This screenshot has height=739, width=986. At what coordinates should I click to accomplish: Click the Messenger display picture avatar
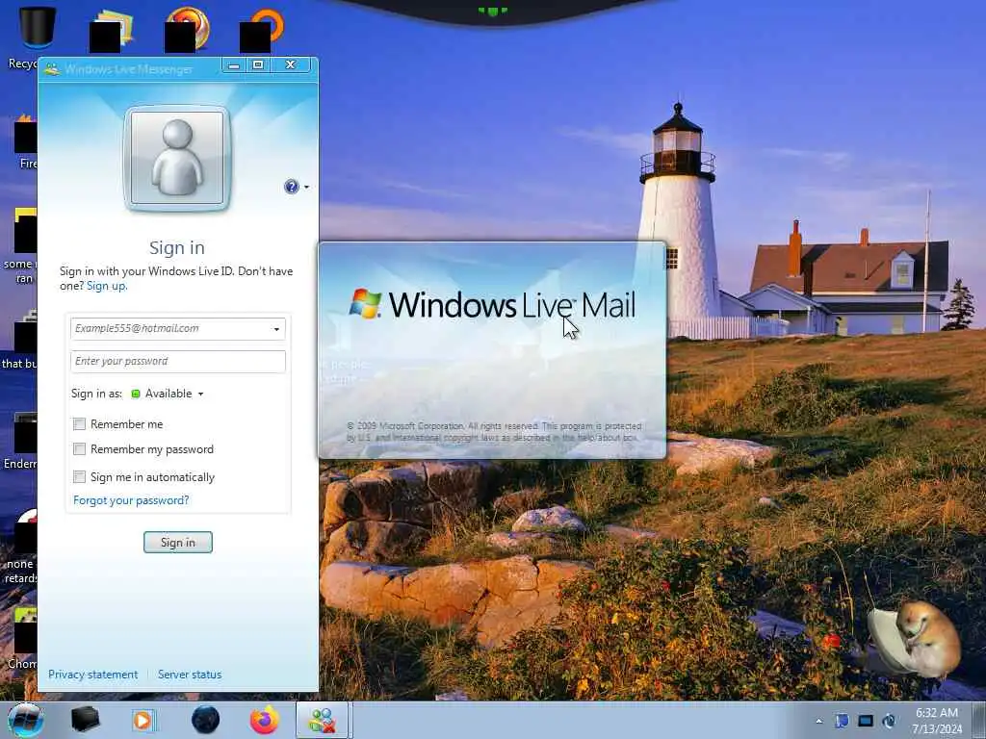pos(177,159)
